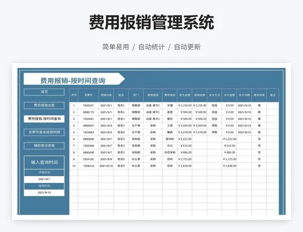Select the 序号 column header
This screenshot has width=303, height=232.
pyautogui.click(x=74, y=95)
